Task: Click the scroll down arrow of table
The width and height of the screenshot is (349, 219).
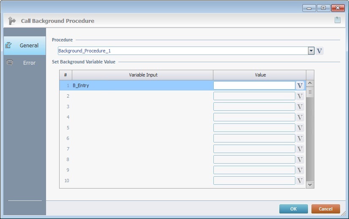Action: click(x=310, y=184)
